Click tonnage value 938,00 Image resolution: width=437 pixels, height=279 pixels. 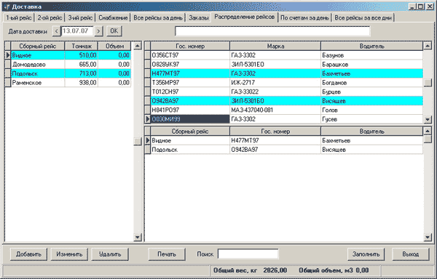click(x=81, y=83)
